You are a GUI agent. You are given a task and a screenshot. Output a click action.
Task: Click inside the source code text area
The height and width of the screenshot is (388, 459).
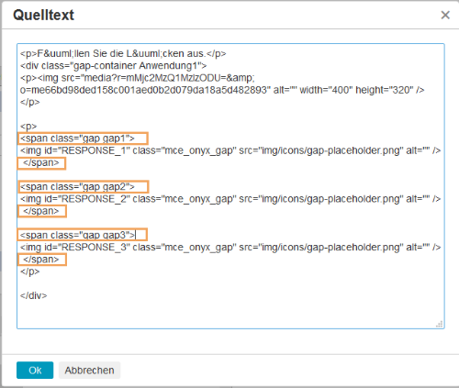pyautogui.click(x=230, y=186)
